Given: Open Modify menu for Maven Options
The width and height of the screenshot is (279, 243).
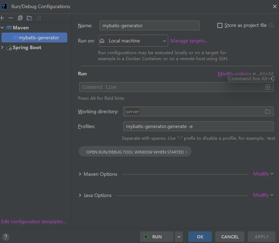Looking at the screenshot, I should tap(263, 174).
